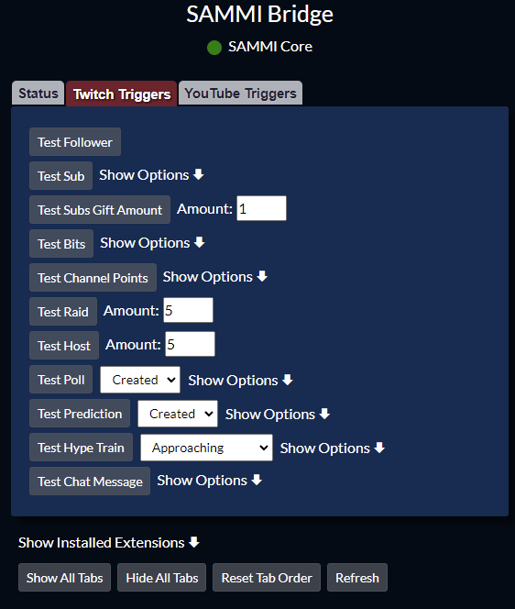The image size is (515, 609).
Task: Click the Refresh button
Action: pos(357,578)
